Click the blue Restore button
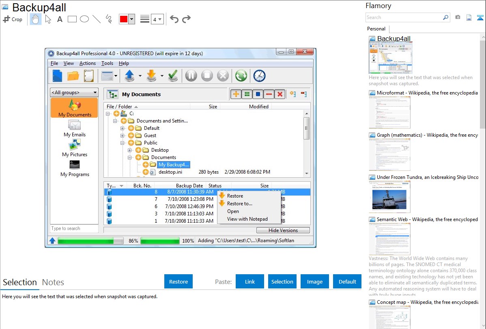The width and height of the screenshot is (486, 329). coord(178,282)
